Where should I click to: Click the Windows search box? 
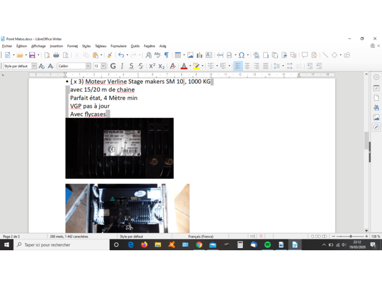tap(62, 245)
